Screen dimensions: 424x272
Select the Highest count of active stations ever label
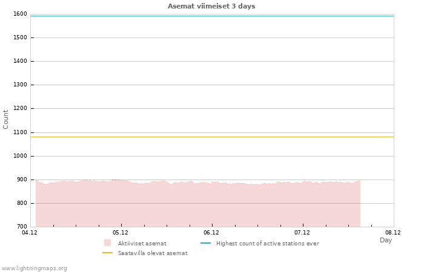267,244
